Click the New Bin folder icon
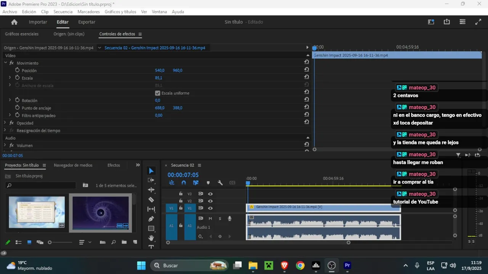 click(x=124, y=242)
